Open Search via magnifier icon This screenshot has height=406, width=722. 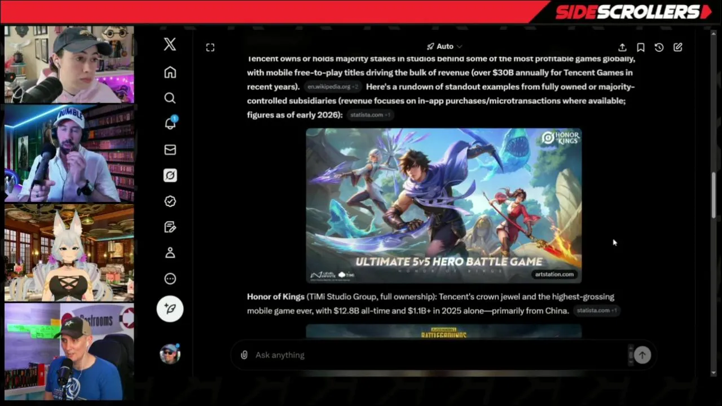click(170, 98)
